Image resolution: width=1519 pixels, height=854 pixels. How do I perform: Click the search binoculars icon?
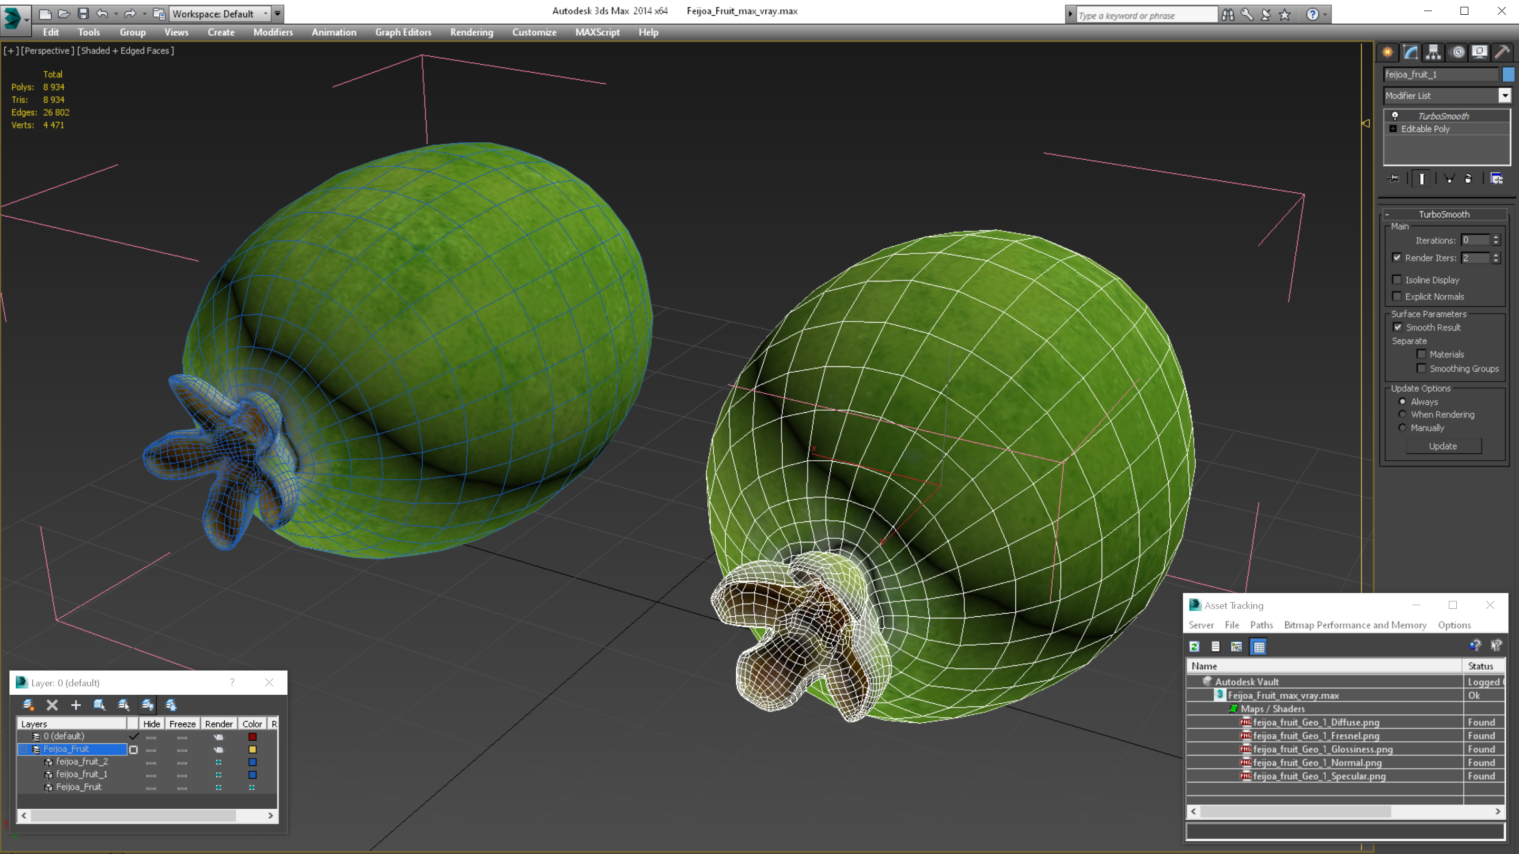[1228, 14]
